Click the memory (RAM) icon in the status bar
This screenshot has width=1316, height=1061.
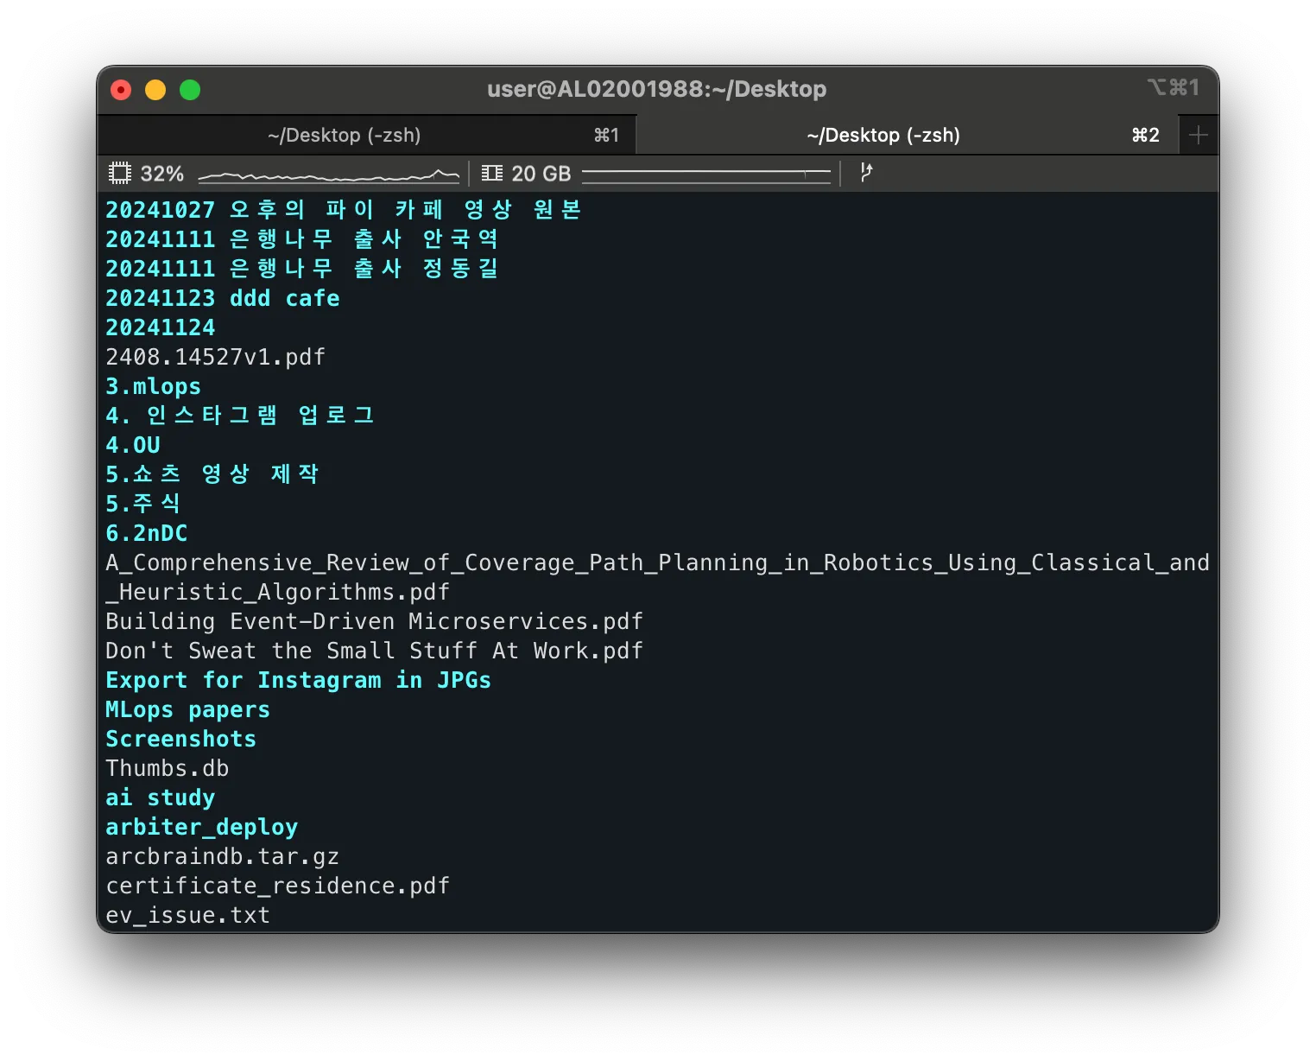pos(490,173)
